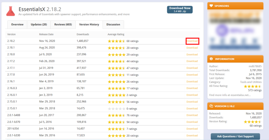
Task: Click the EssentialsX red flask logo
Action: (x=11, y=11)
